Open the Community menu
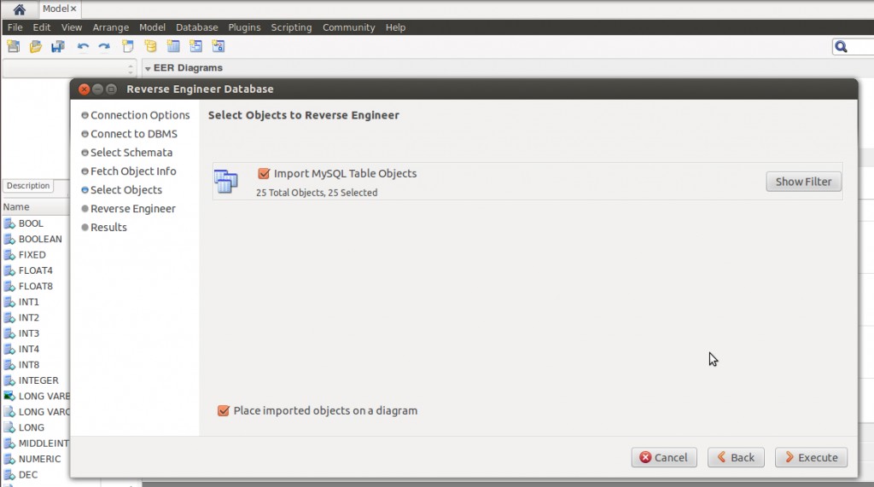 point(348,27)
